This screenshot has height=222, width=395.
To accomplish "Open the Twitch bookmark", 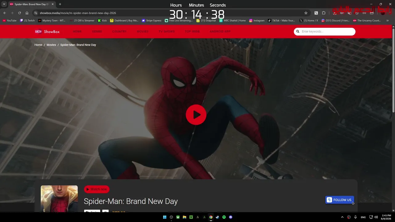I will tap(27, 21).
